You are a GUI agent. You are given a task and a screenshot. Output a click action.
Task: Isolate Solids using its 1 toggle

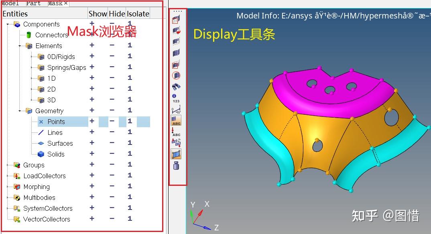(x=130, y=153)
